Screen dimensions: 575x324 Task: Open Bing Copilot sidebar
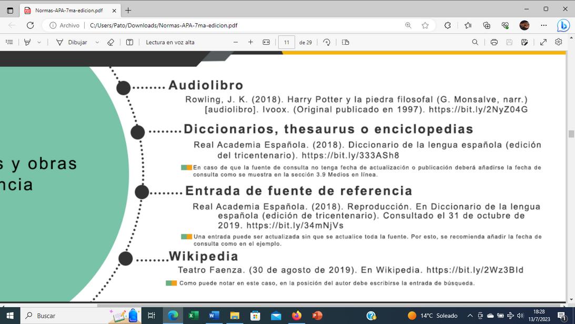click(x=563, y=25)
